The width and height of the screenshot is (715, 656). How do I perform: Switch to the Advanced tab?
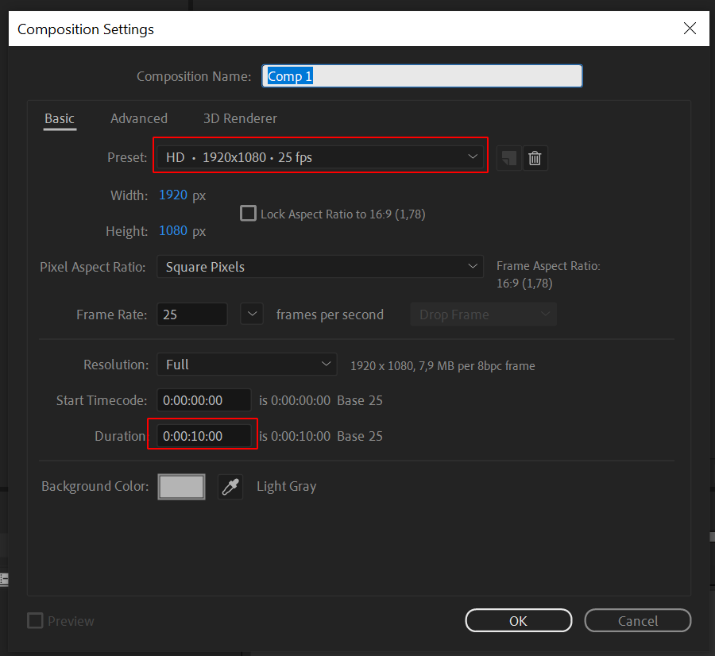[x=139, y=118]
